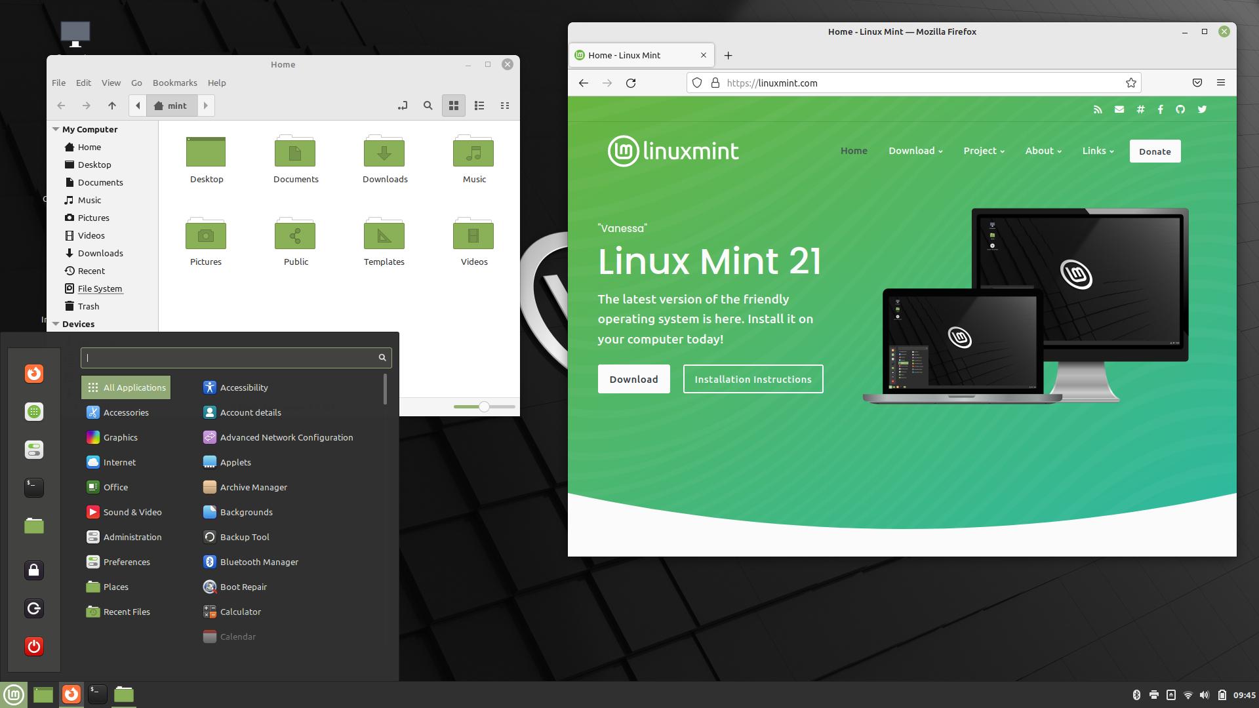Launch Terminal from menu favorites sidebar
Screen dimensions: 1259x708
(34, 487)
